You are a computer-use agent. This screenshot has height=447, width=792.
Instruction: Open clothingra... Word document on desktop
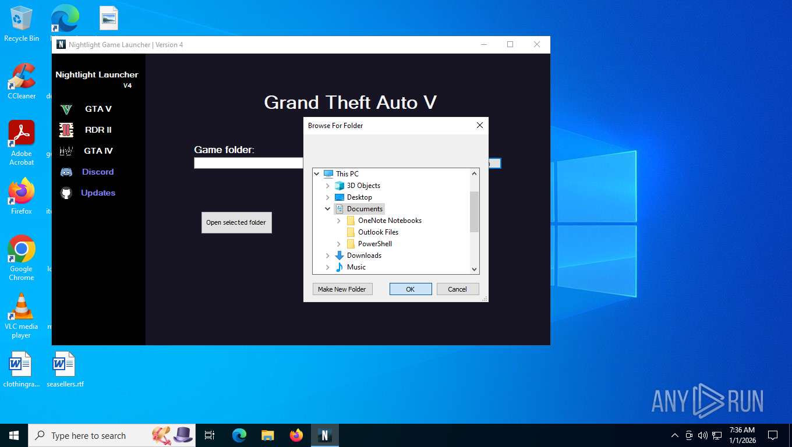(22, 370)
